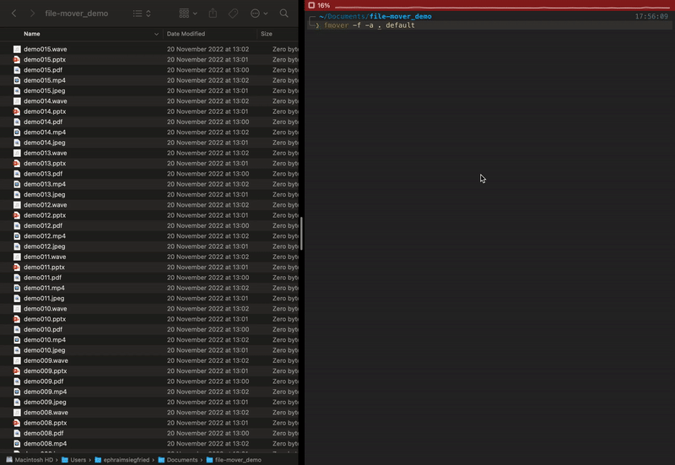Click the demo015.jpeg file icon
The image size is (675, 465).
(x=17, y=90)
